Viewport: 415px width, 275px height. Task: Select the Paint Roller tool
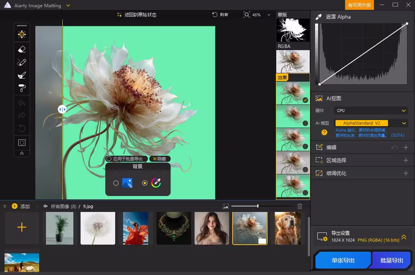22,88
